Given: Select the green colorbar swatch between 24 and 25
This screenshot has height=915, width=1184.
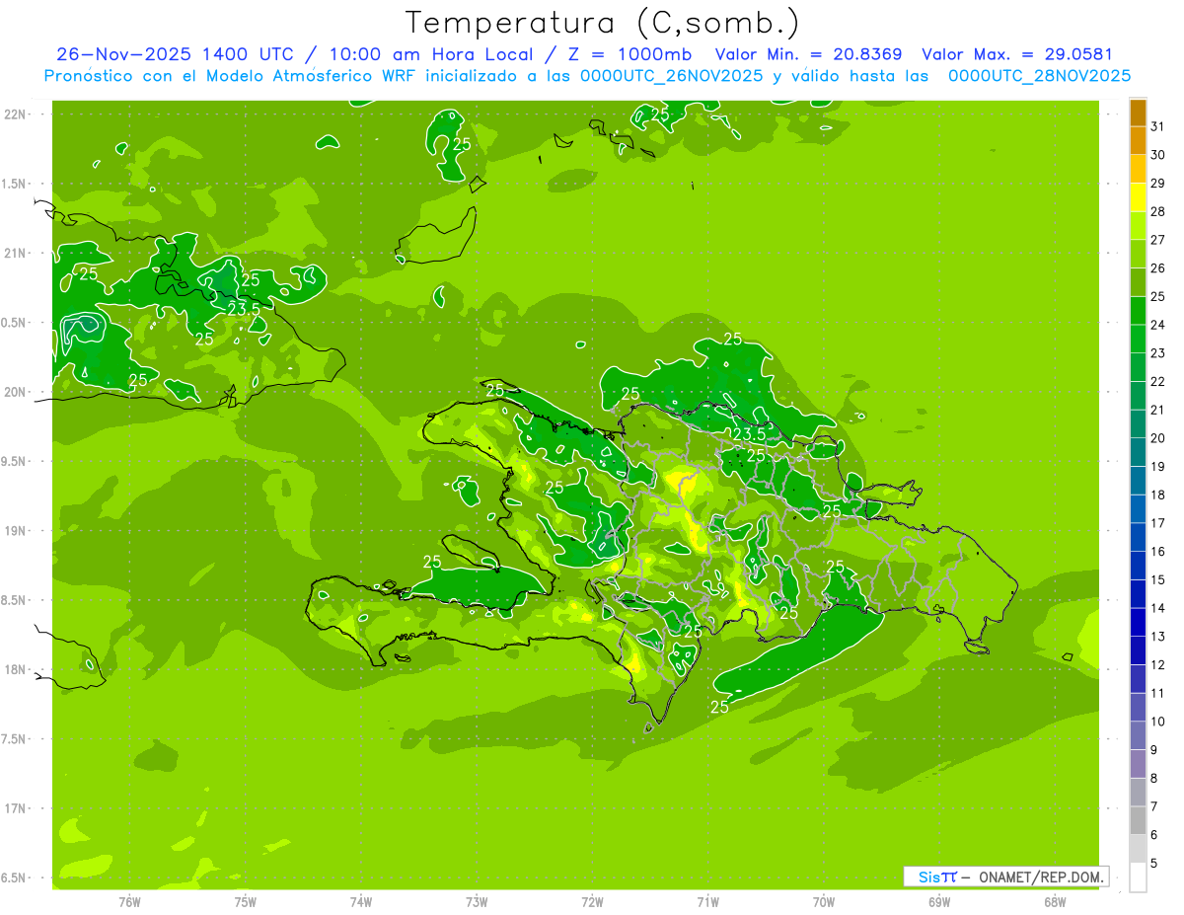Looking at the screenshot, I should [1138, 311].
